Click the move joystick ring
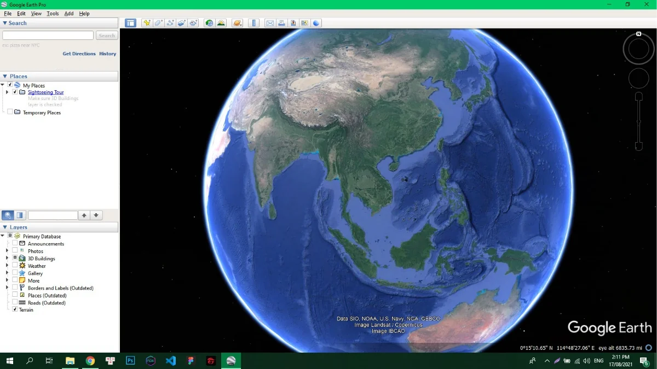The image size is (657, 369). pyautogui.click(x=638, y=79)
